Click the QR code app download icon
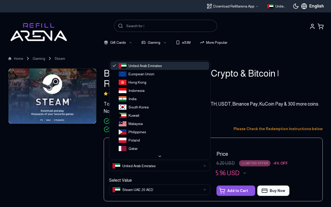Screen dimensions: 331x207 tap(209, 6)
